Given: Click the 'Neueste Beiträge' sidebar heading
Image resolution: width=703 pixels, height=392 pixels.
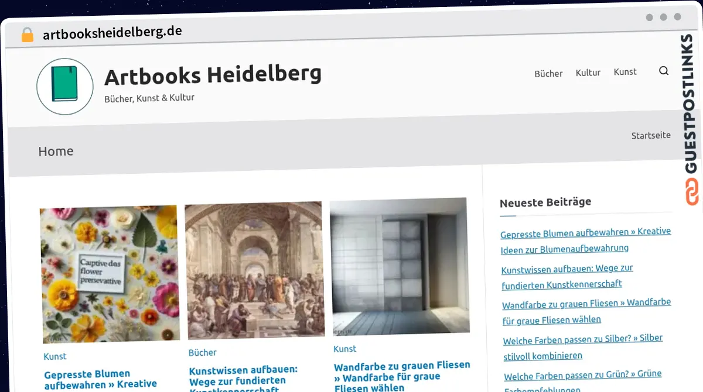Looking at the screenshot, I should pos(545,202).
